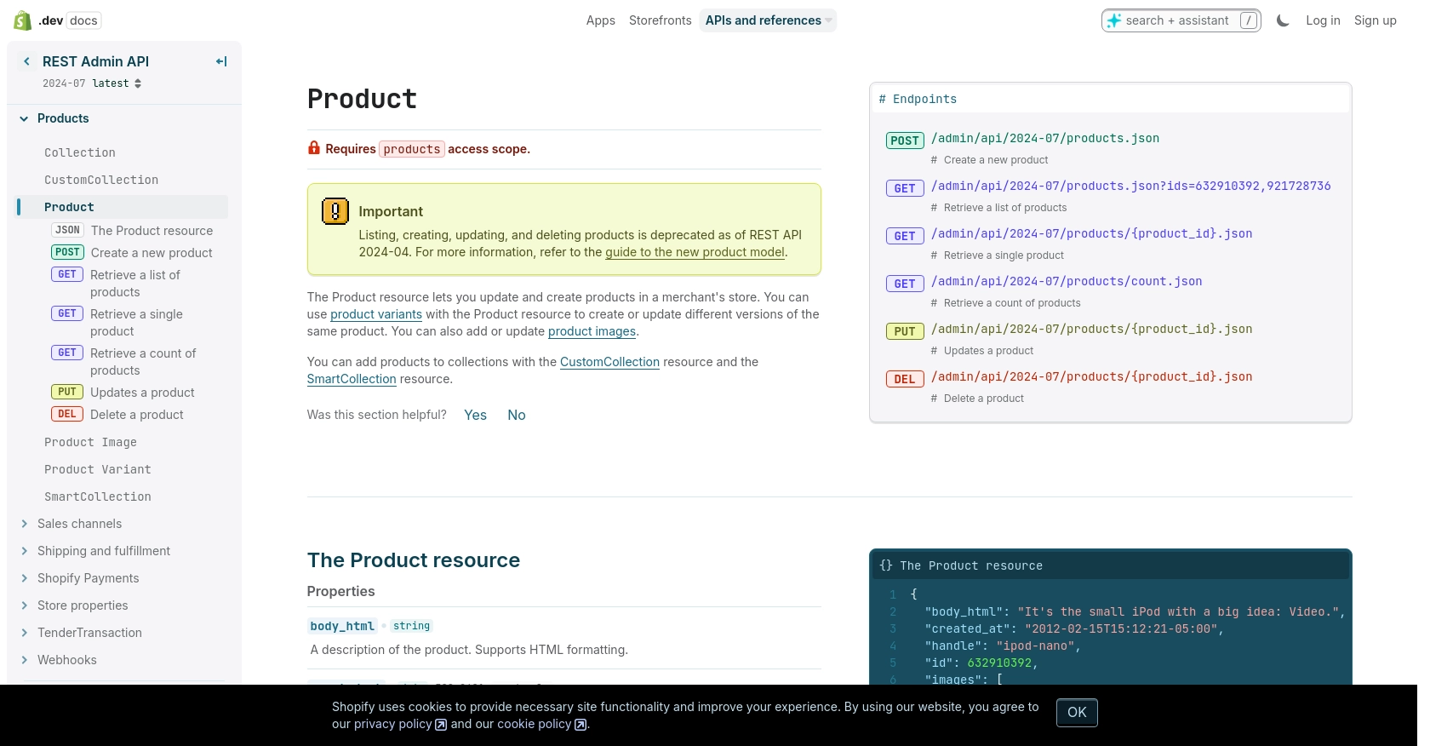Open Collection in the sidebar
This screenshot has height=746, width=1430.
80,152
